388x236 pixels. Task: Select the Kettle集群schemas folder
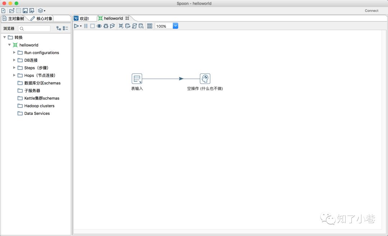(x=38, y=98)
